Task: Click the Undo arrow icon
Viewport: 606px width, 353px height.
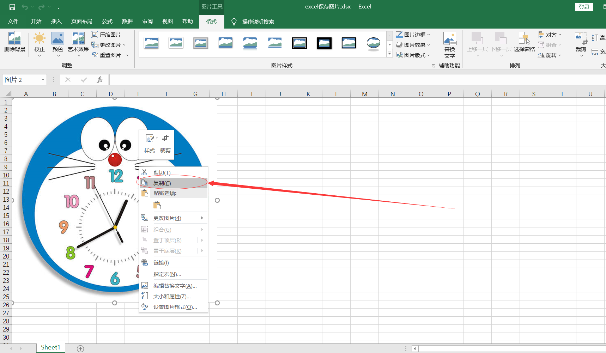Action: coord(24,7)
